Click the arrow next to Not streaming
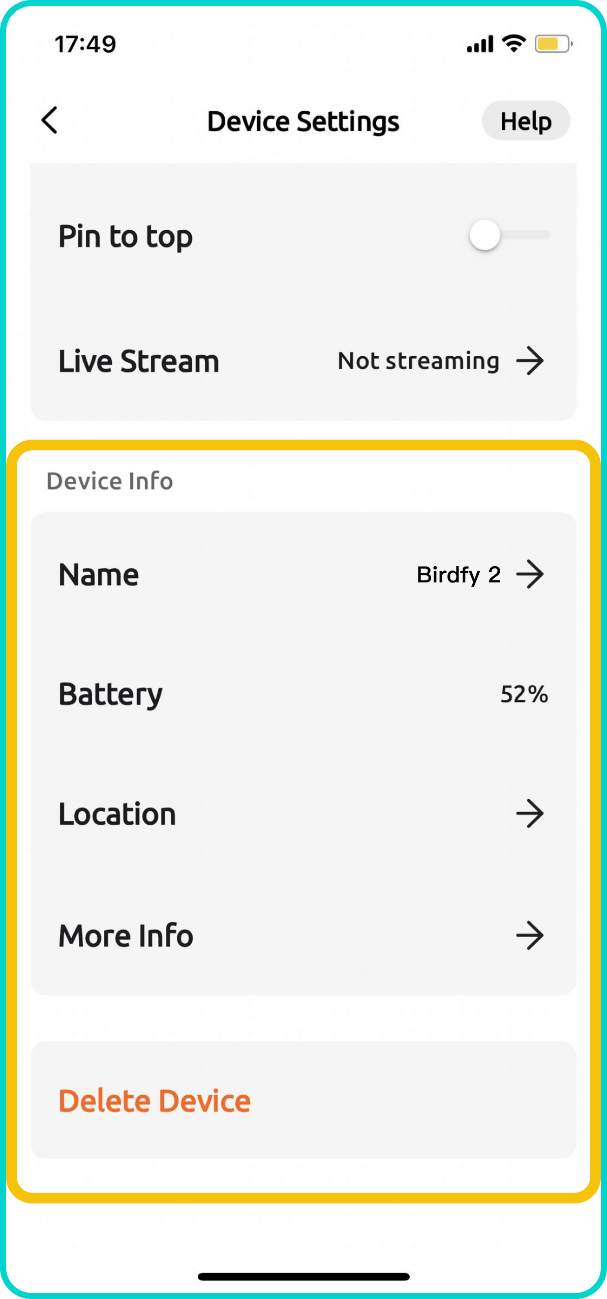The height and width of the screenshot is (1299, 607). click(x=530, y=361)
